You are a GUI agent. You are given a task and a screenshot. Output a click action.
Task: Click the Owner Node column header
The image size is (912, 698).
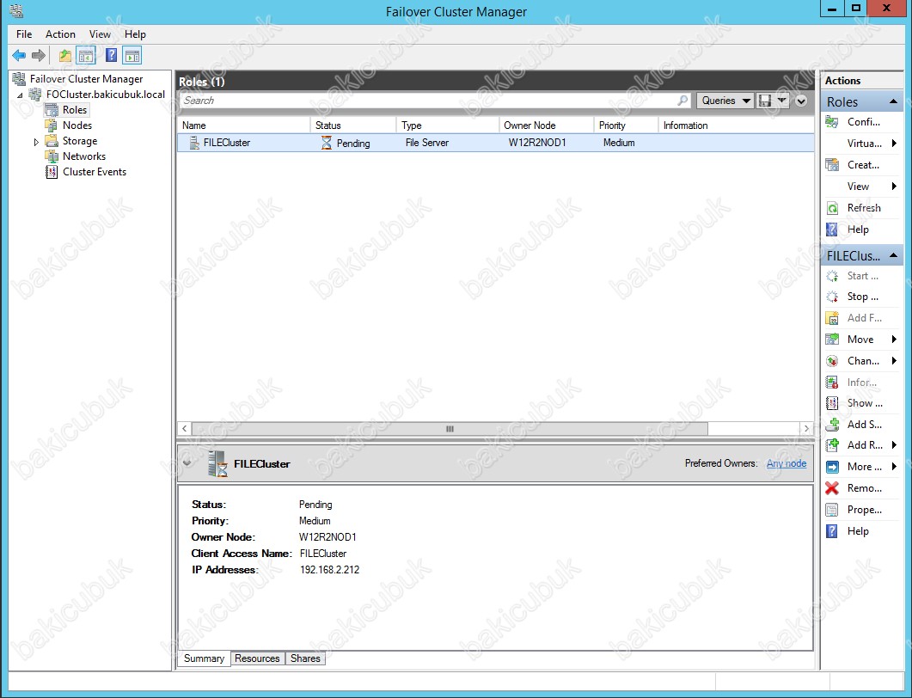tap(546, 126)
